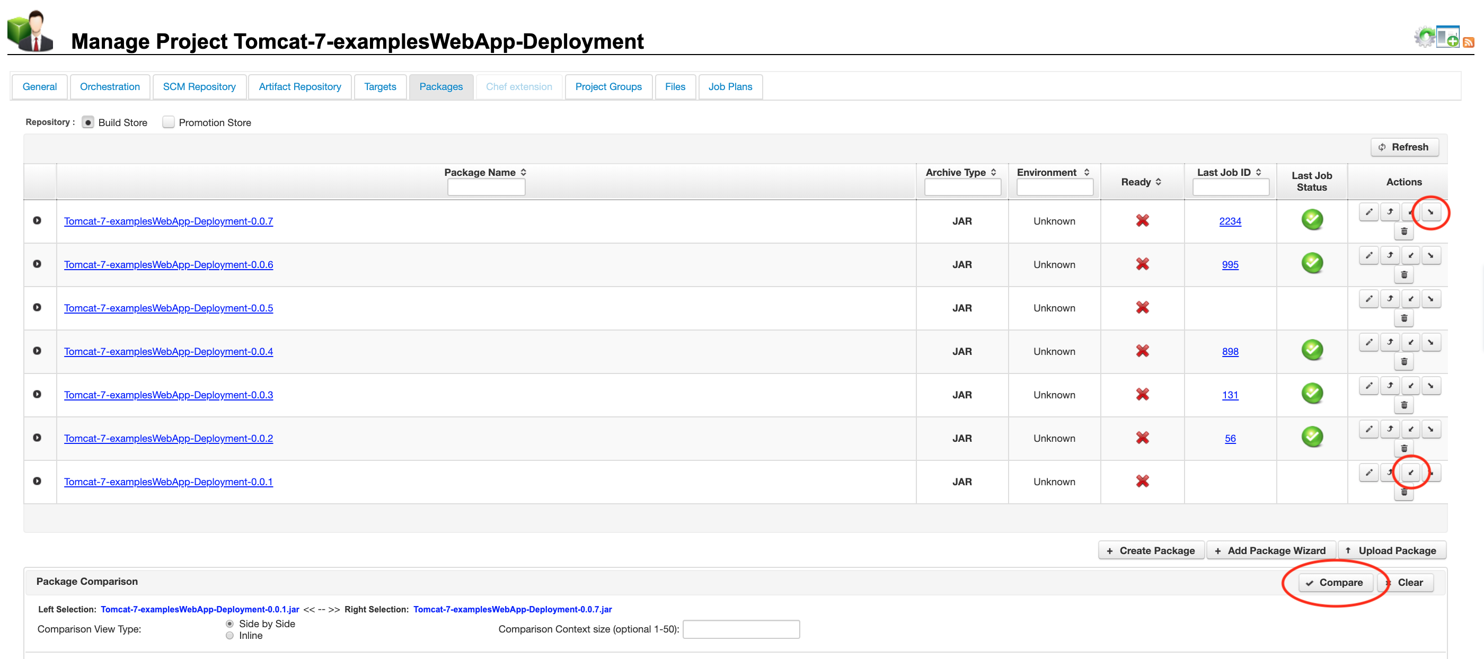
Task: Switch to the General tab
Action: tap(40, 87)
